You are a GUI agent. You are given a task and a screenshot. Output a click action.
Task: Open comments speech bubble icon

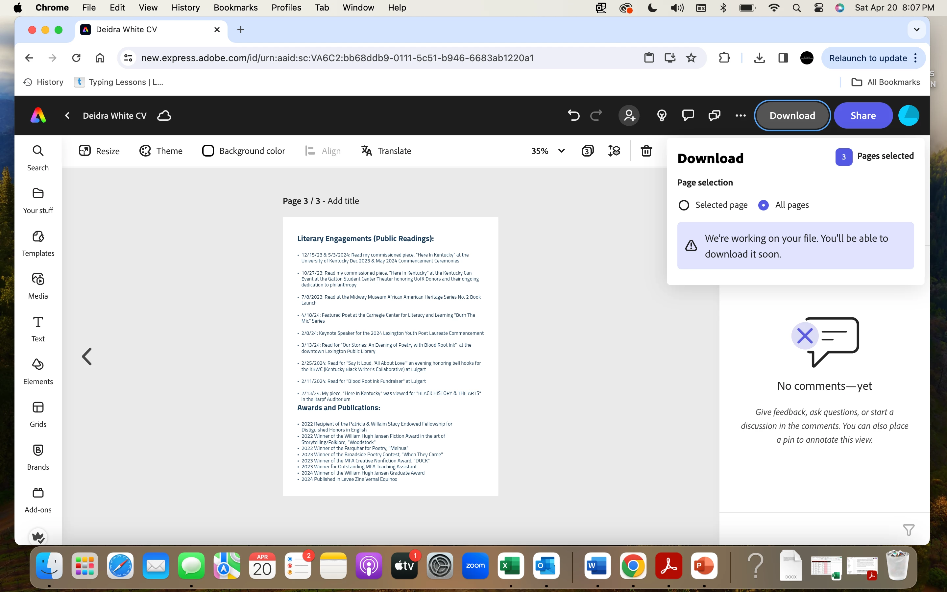coord(688,115)
